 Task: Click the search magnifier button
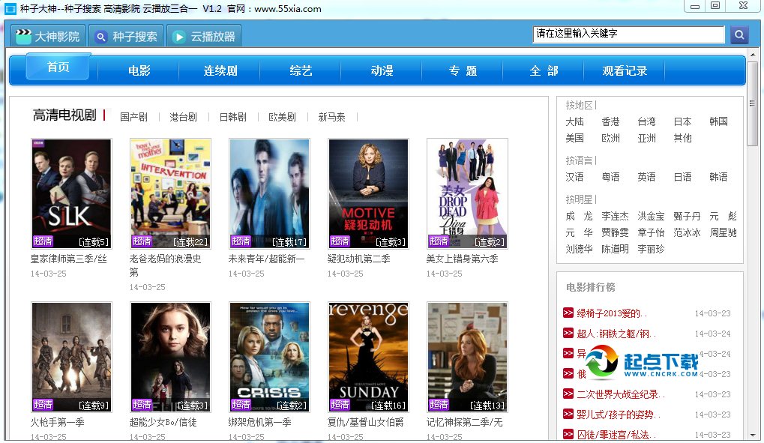click(x=739, y=34)
